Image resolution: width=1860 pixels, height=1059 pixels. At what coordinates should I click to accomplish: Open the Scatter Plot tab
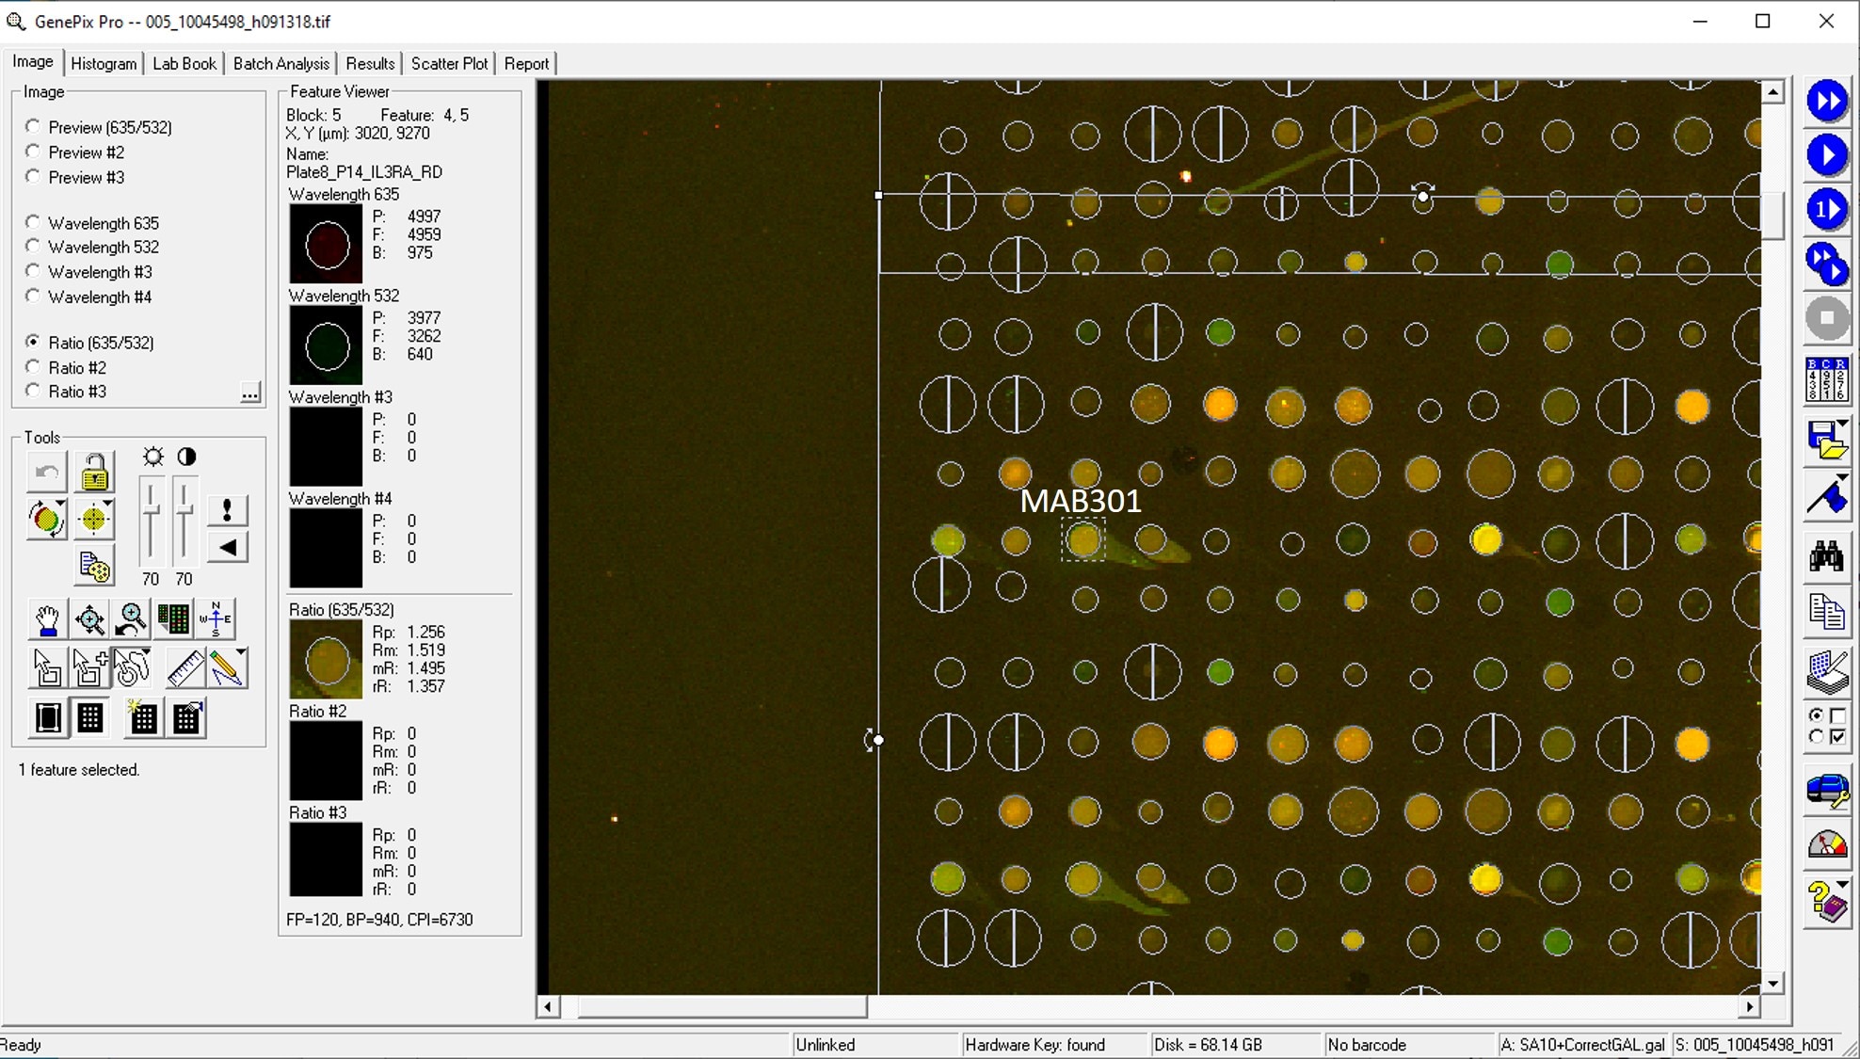tap(449, 63)
